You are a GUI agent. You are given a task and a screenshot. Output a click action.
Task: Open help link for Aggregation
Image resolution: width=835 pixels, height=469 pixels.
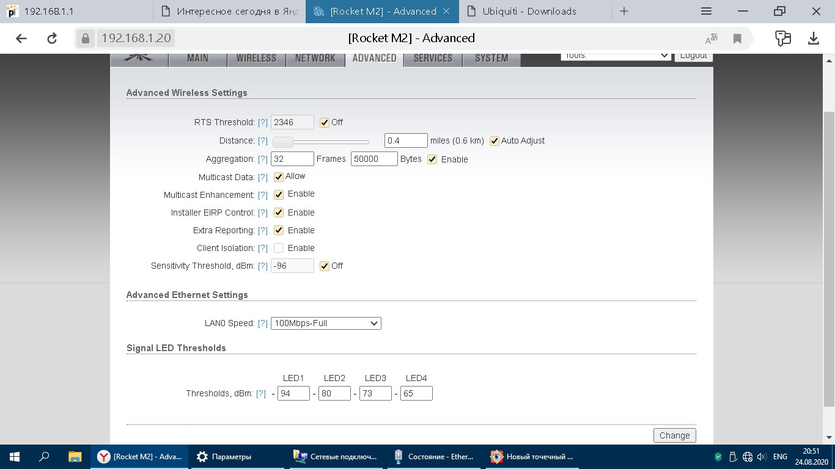pyautogui.click(x=263, y=159)
